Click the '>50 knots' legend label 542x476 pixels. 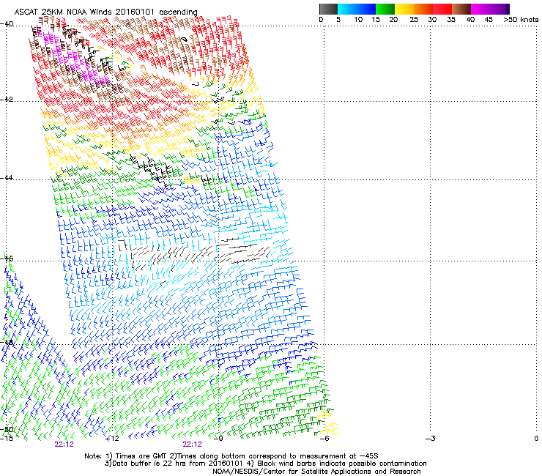(x=521, y=20)
